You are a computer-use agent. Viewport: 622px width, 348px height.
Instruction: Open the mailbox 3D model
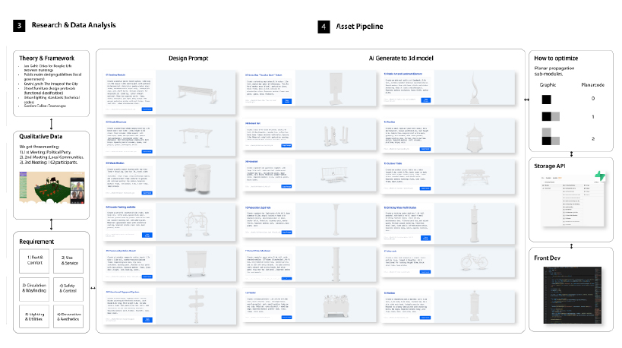tap(475, 306)
